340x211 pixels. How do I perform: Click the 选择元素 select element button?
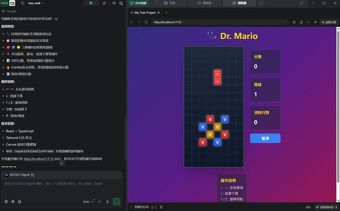coord(329,22)
